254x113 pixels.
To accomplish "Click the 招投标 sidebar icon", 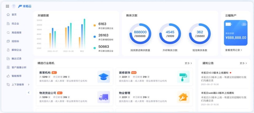I will tap(8, 41).
